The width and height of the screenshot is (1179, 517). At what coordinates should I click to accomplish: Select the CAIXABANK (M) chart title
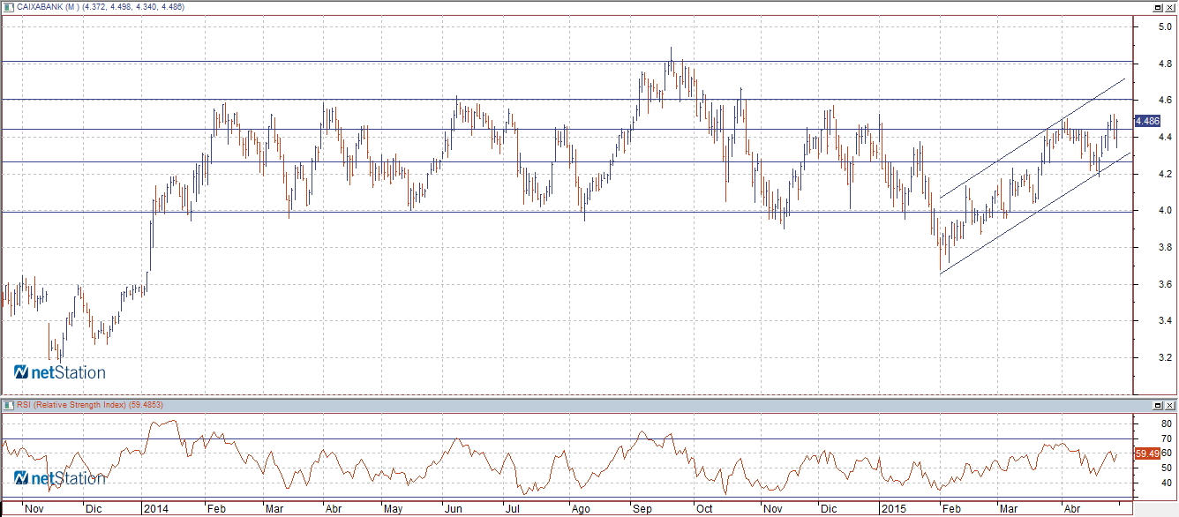(x=53, y=7)
